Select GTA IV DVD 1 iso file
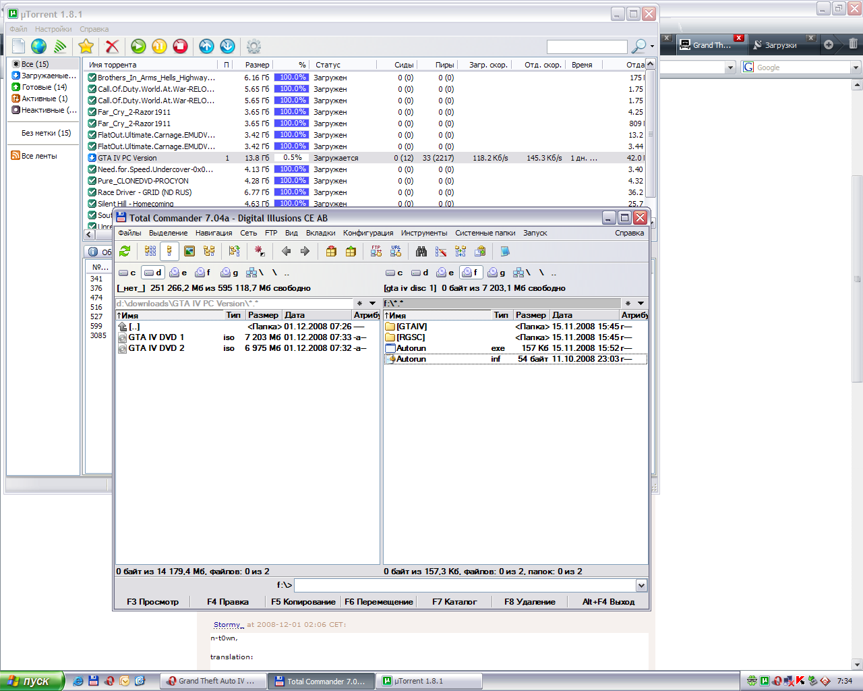Viewport: 863px width, 691px height. [x=247, y=337]
